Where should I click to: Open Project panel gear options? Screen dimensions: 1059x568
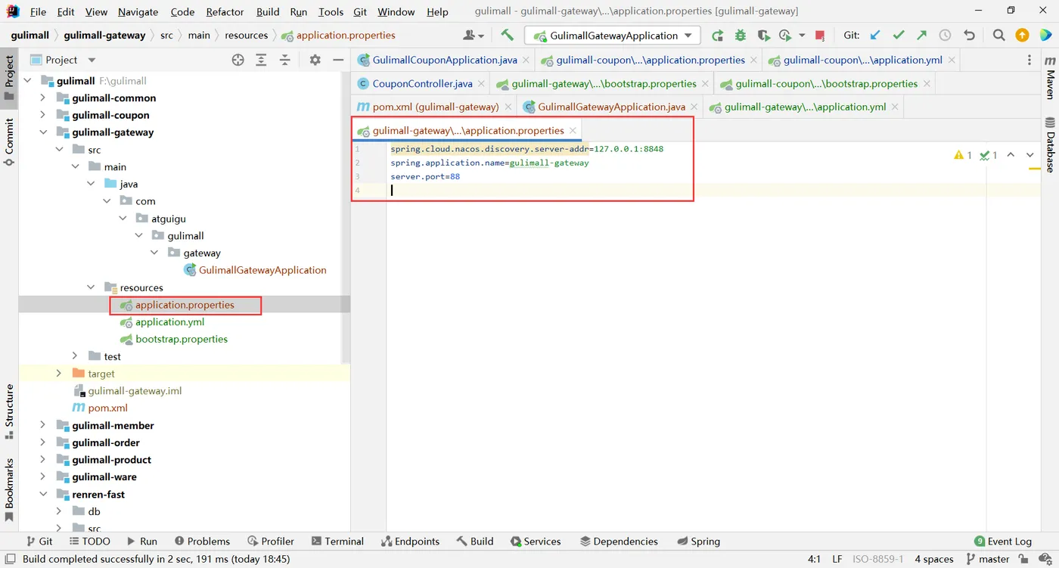click(x=315, y=60)
